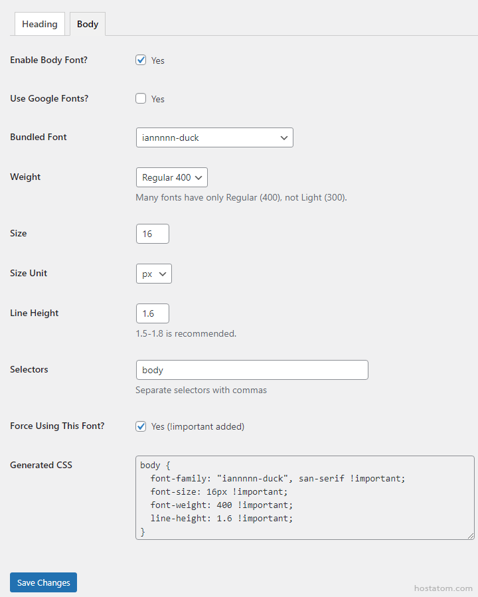Click the hostatom.com watermark text

443,588
